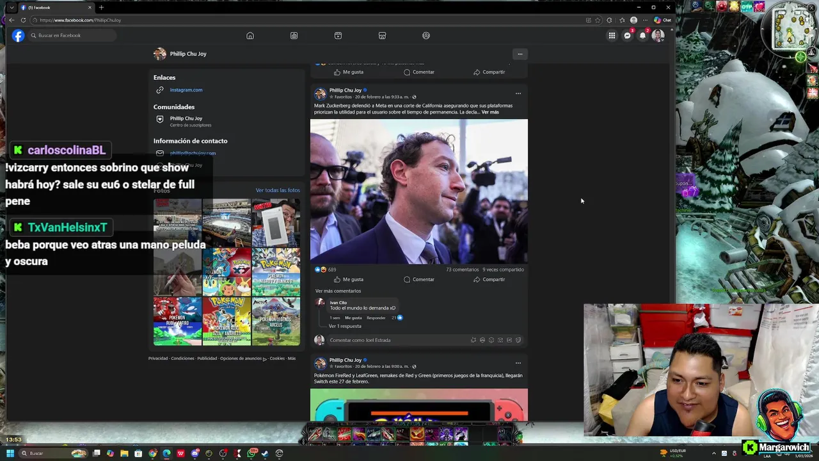Open the Reels video icon in top bar
This screenshot has height=461, width=819.
click(x=338, y=35)
